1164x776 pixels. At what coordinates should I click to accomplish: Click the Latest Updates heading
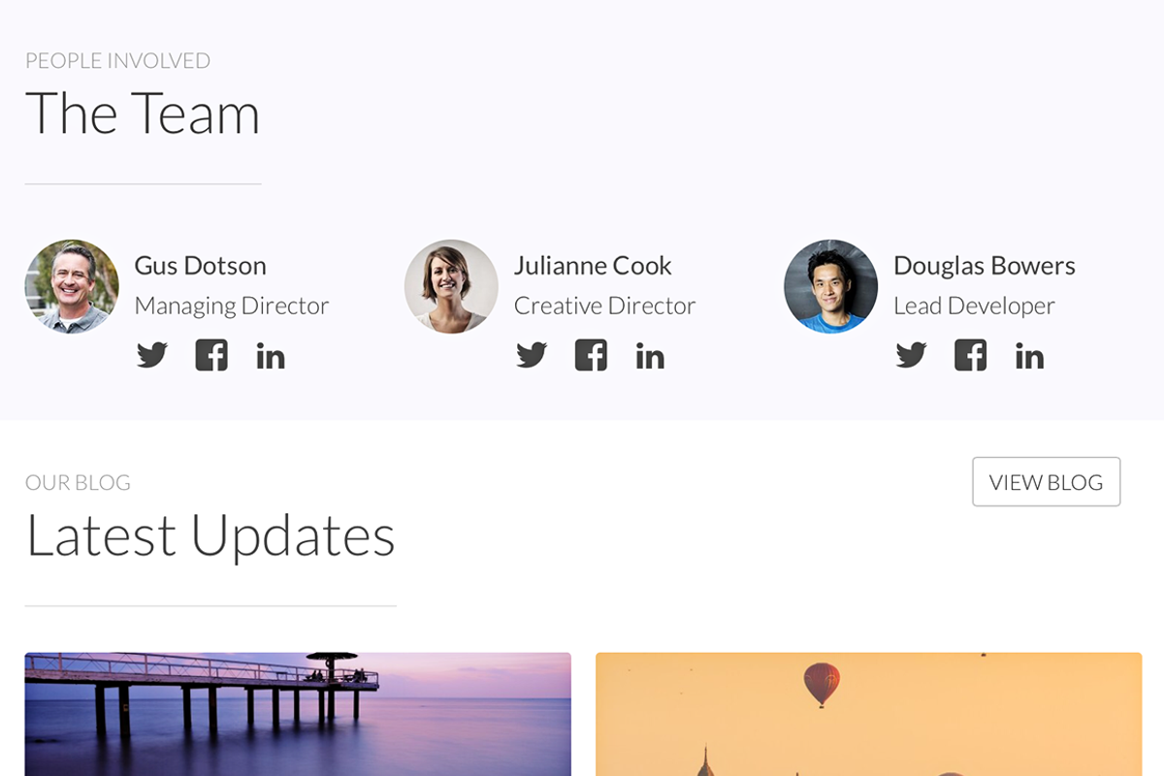[x=210, y=534]
